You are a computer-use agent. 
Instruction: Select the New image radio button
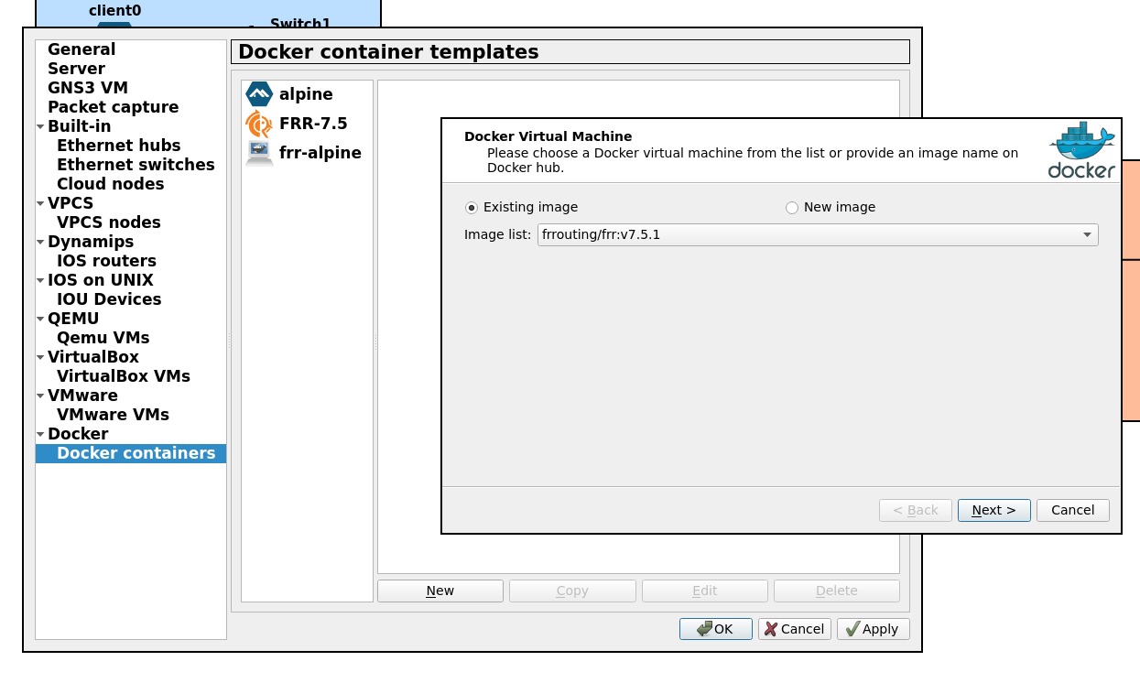pyautogui.click(x=792, y=208)
